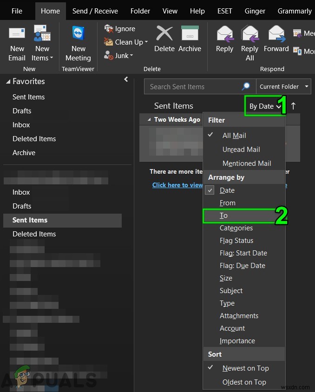
Task: Open the File tab
Action: click(x=17, y=11)
